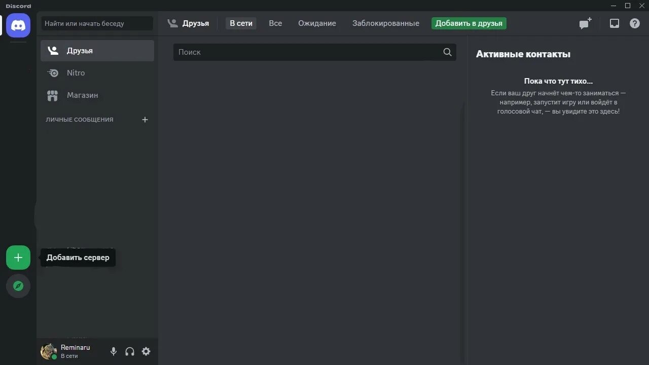The height and width of the screenshot is (365, 649).
Task: Open help question mark icon
Action: tap(635, 23)
